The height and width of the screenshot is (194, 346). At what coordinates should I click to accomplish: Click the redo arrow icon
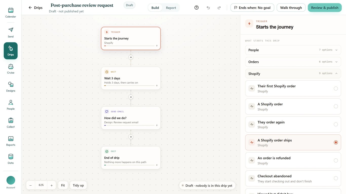(219, 8)
